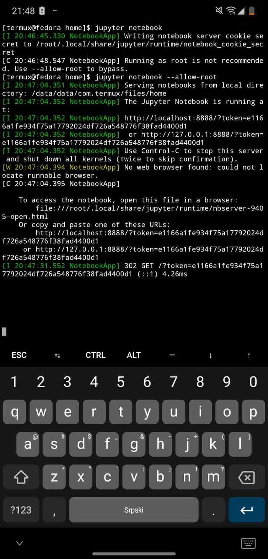Tap the Tab key icon

57,355
